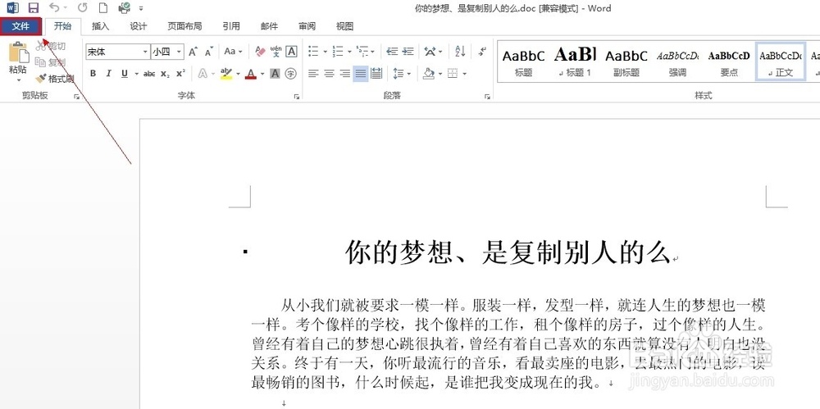Open the font size dropdown (小四)
This screenshot has height=409, width=820.
click(179, 52)
